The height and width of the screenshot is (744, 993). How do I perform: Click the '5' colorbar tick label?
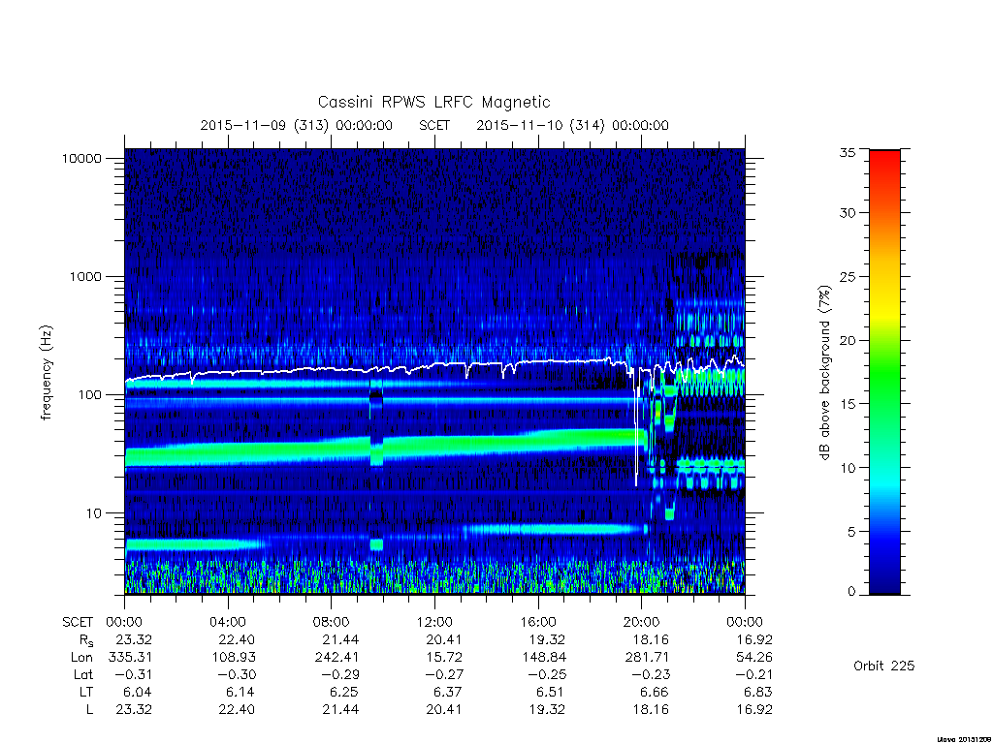point(850,532)
